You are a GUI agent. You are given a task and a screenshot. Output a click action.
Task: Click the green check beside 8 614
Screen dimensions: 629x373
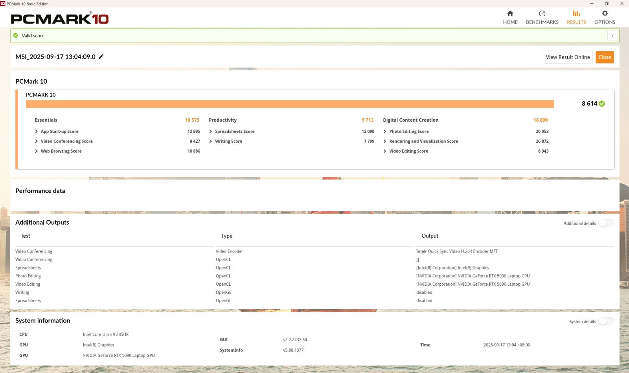coord(602,103)
